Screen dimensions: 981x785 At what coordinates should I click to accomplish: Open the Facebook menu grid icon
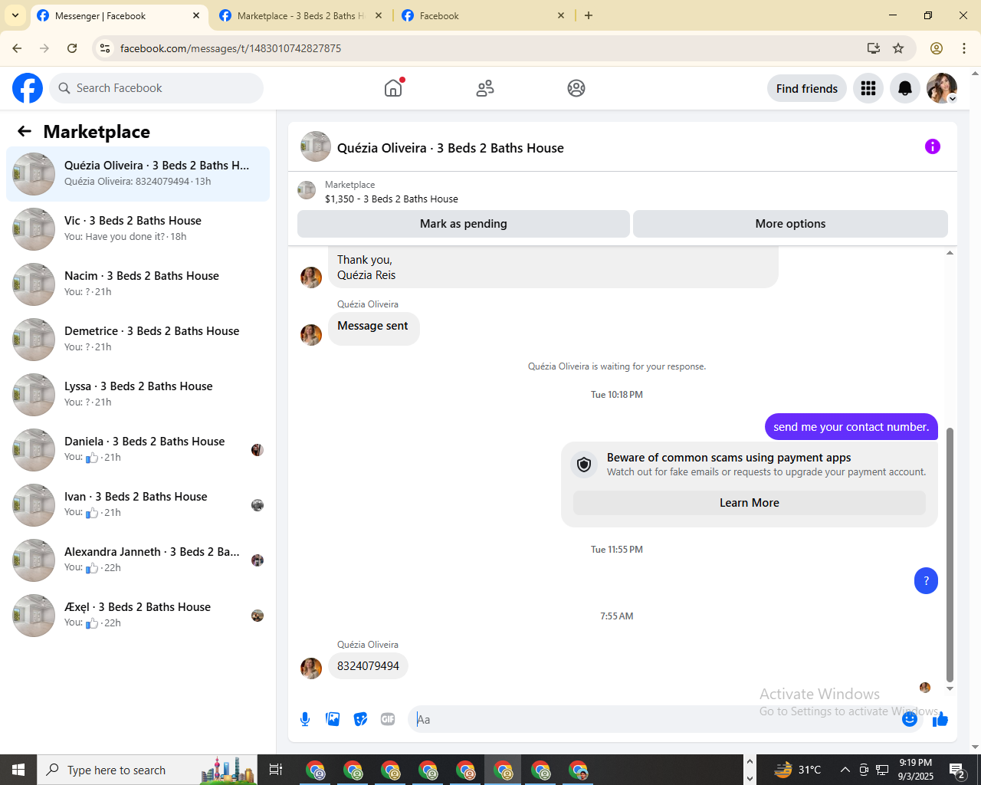click(868, 89)
